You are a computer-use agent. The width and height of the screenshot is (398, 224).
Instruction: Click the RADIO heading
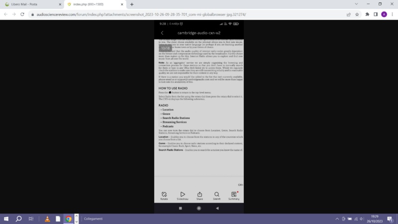pyautogui.click(x=163, y=105)
